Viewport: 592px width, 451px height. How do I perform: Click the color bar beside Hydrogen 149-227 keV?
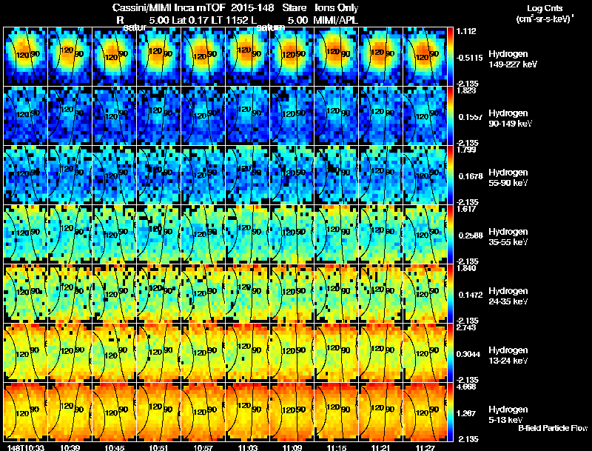tap(450, 56)
